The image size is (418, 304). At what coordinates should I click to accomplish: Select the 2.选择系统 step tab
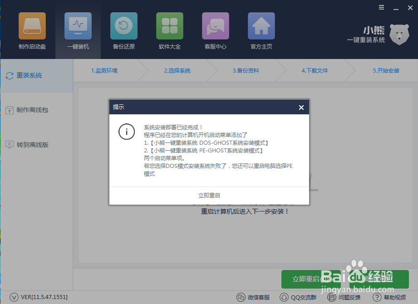(177, 71)
